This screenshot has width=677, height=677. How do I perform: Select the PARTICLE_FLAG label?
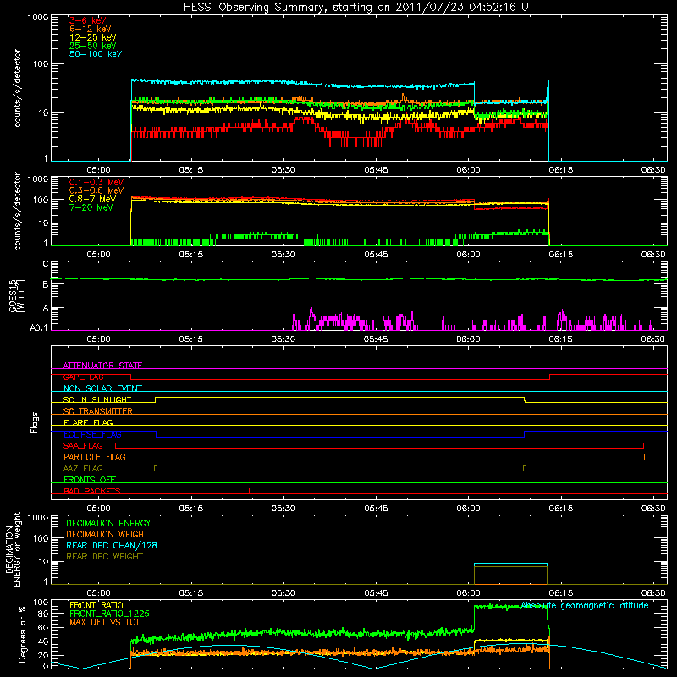pyautogui.click(x=95, y=457)
